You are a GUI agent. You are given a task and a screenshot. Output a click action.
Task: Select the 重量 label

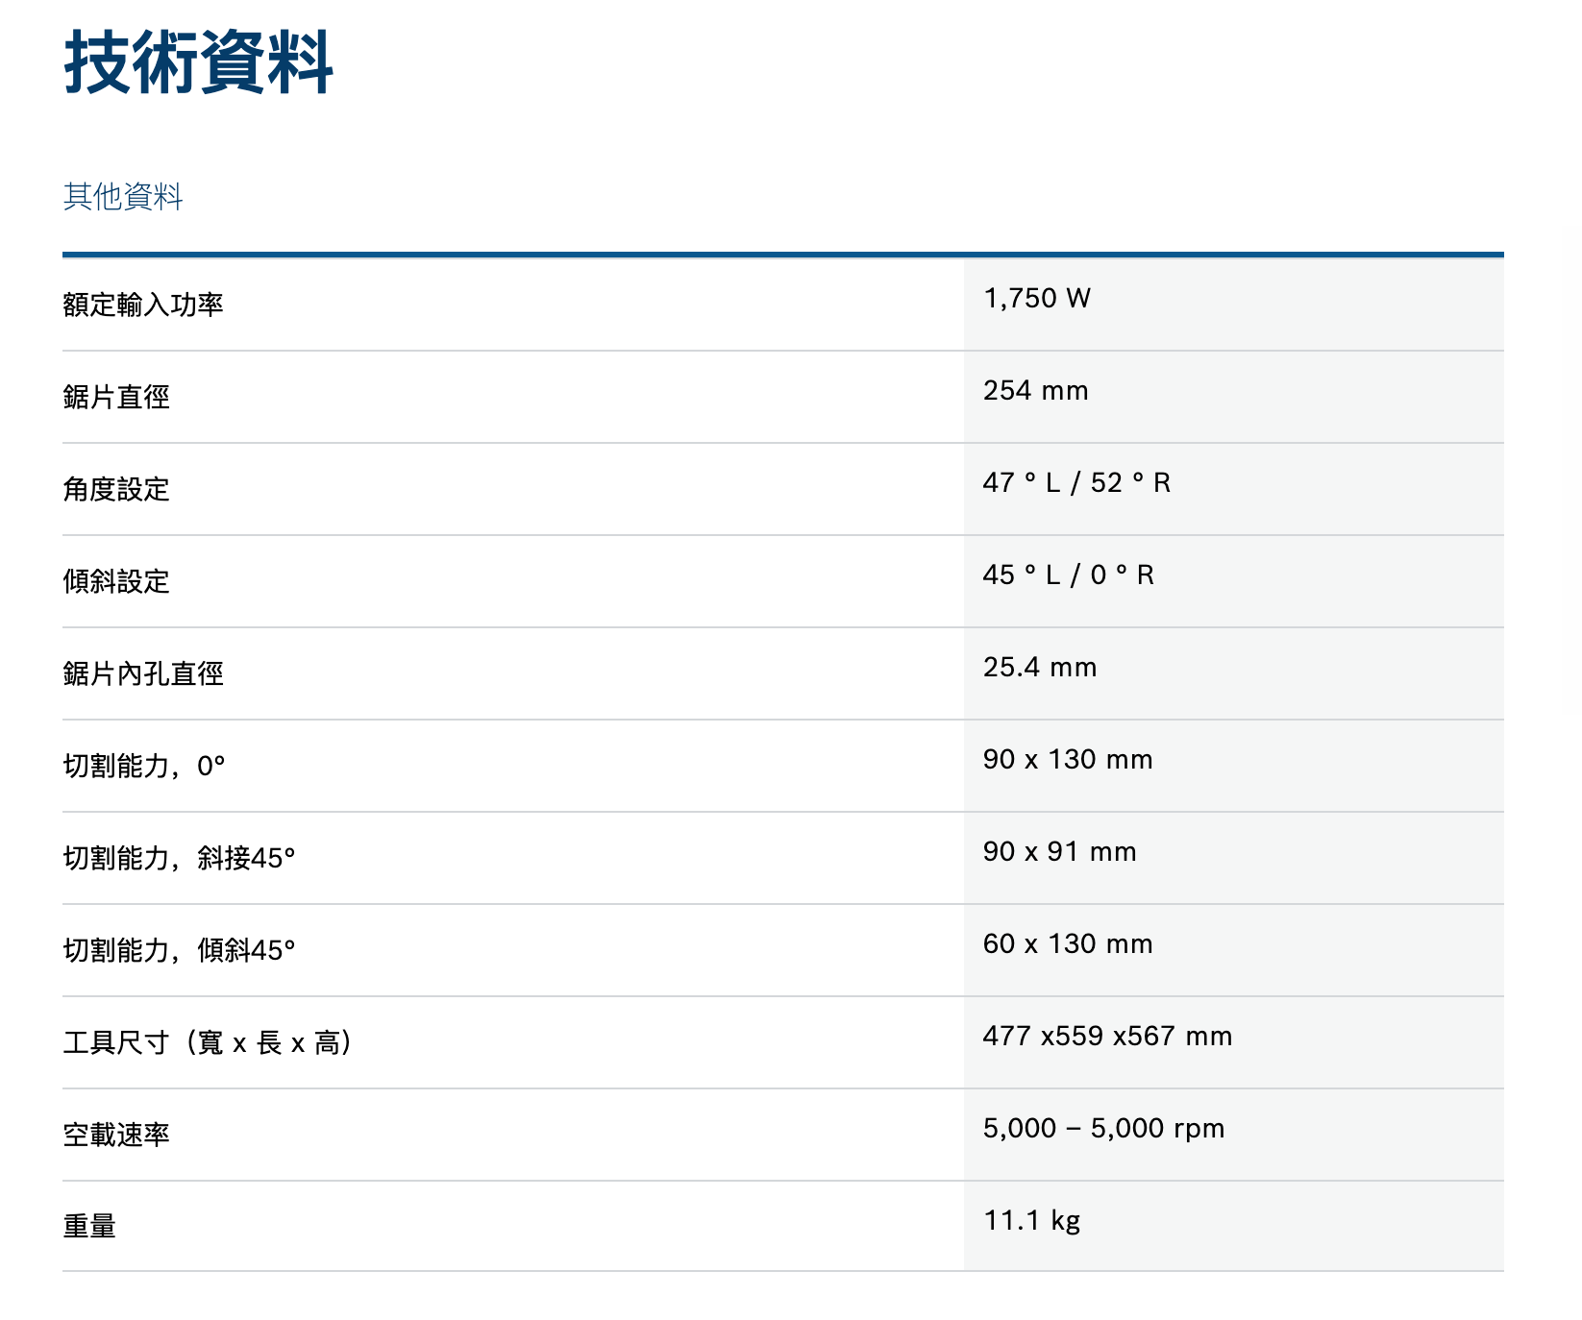click(89, 1227)
